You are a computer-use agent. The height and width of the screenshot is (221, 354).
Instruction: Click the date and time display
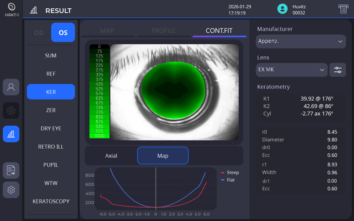click(240, 10)
